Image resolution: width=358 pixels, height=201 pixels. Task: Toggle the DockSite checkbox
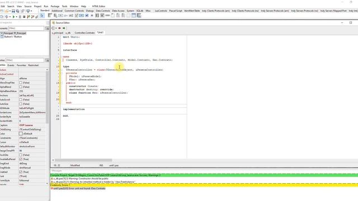21,155
